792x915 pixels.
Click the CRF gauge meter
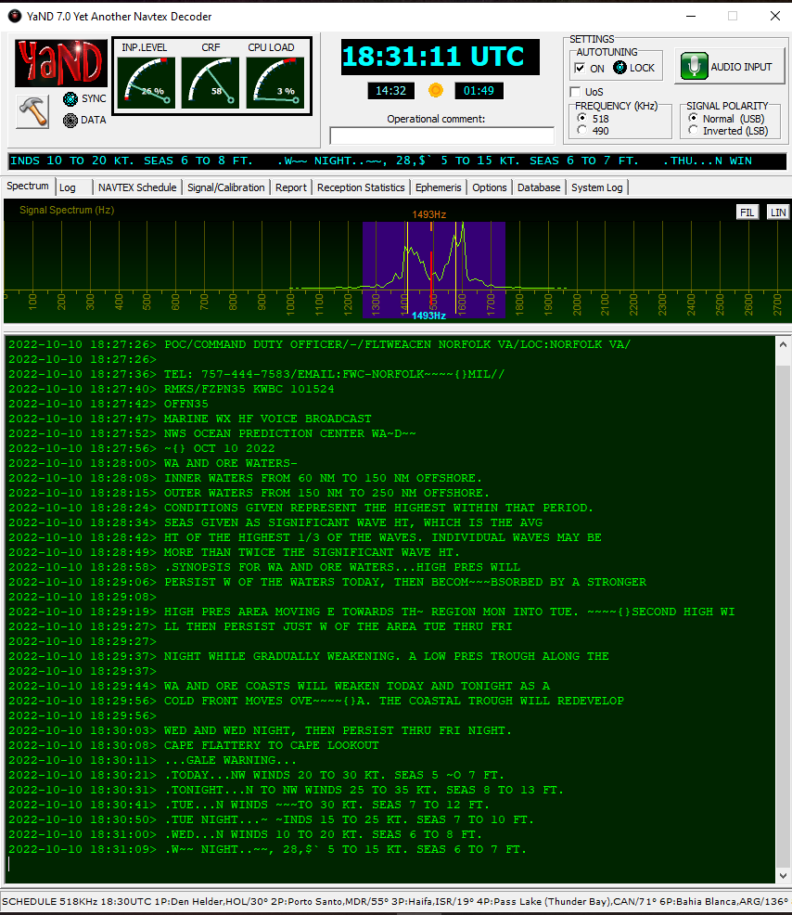coord(211,83)
